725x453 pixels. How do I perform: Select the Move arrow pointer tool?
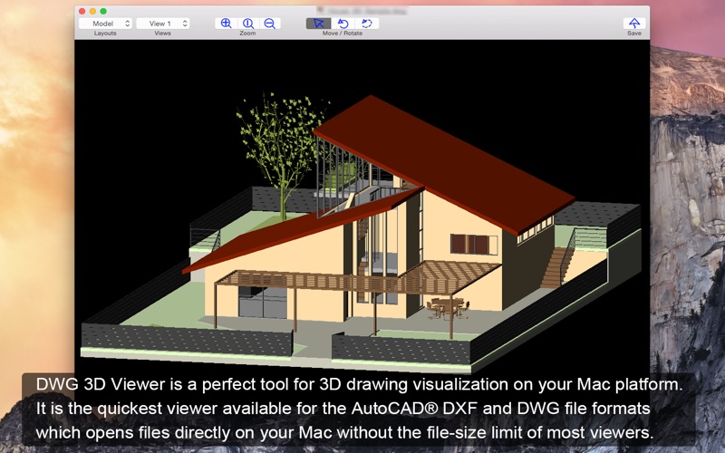click(319, 24)
